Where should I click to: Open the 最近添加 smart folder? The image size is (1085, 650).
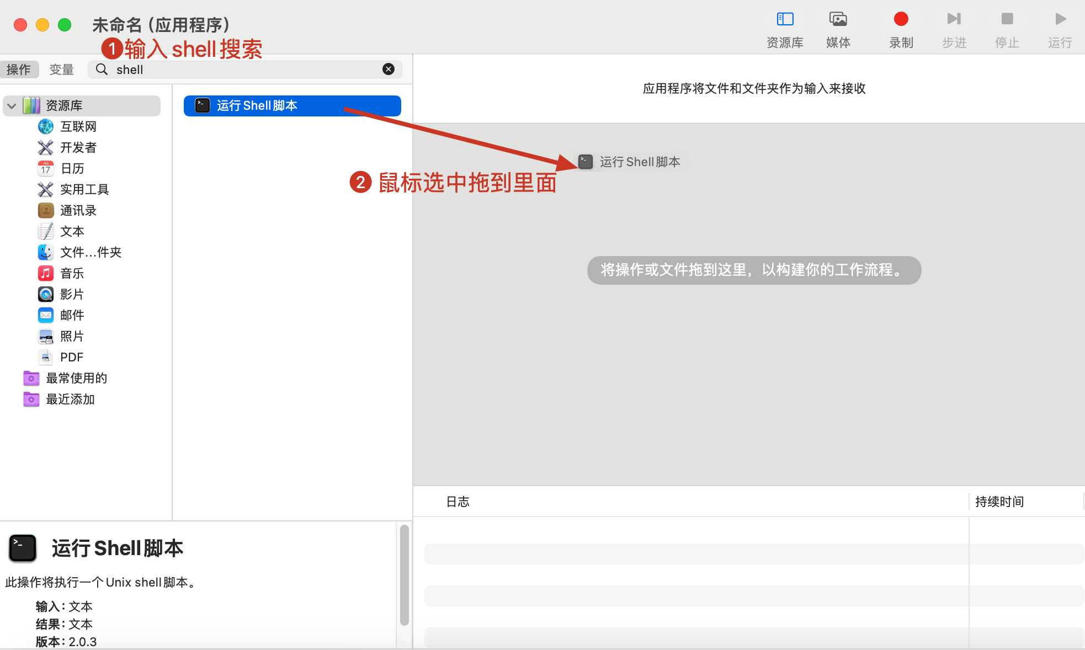coord(70,399)
